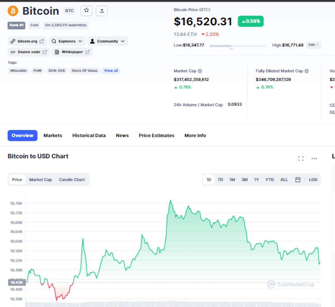Open the bitcoin.org website link
The image size is (335, 307).
click(27, 41)
